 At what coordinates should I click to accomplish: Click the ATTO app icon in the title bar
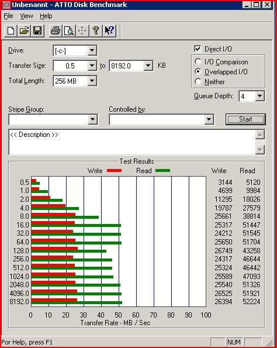pos(6,5)
